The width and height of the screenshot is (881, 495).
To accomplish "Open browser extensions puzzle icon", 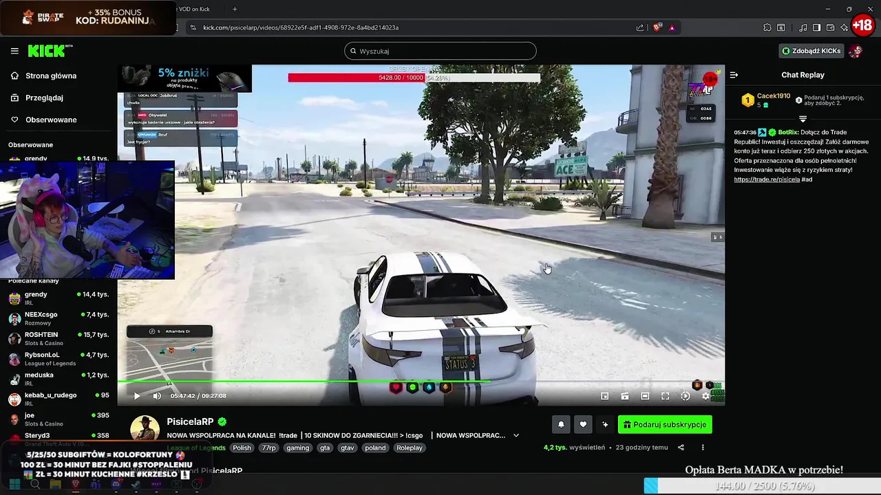I will point(767,27).
